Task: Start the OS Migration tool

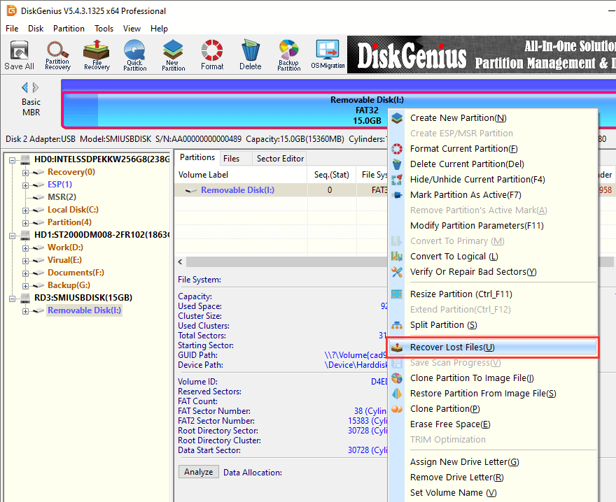Action: pos(327,55)
